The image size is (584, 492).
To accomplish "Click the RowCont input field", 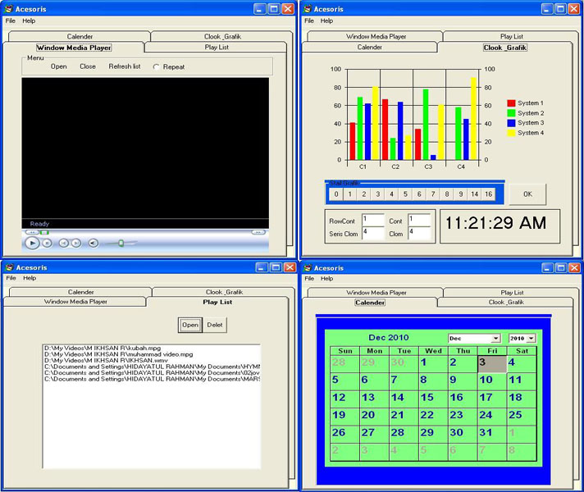I will 373,220.
